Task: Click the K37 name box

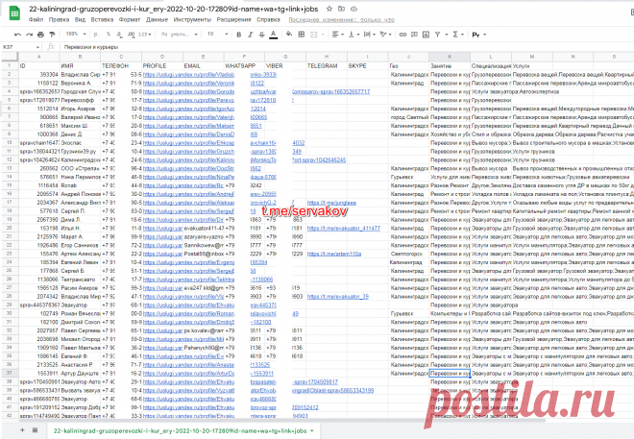Action: click(x=21, y=47)
